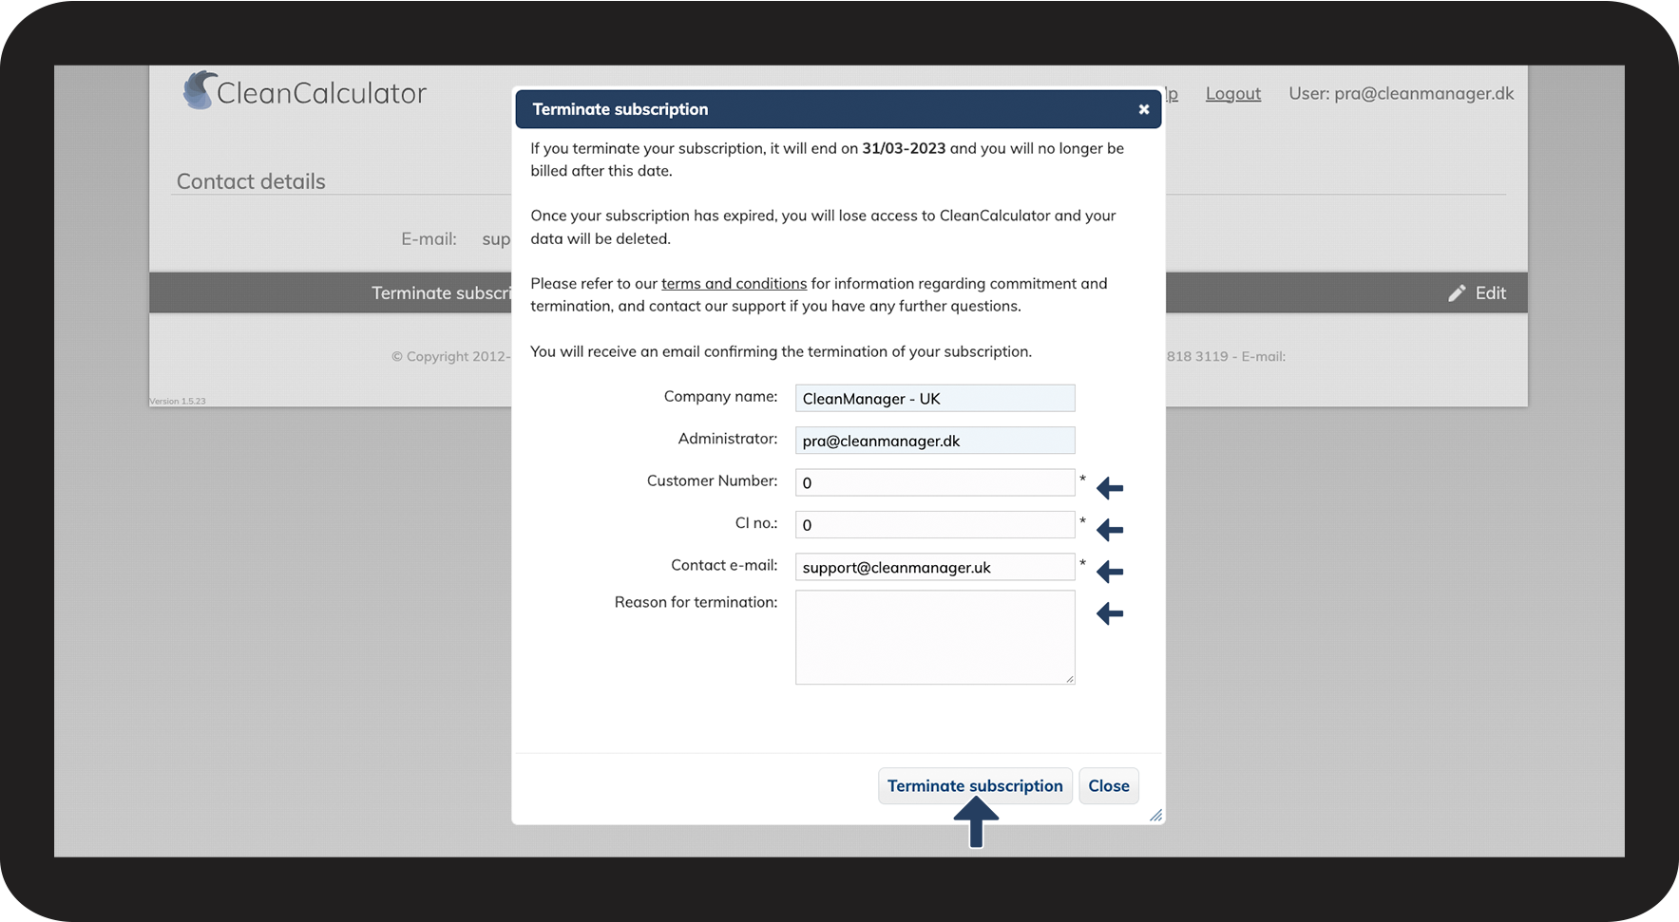Viewport: 1679px width, 922px height.
Task: Click the Terminate subscription dialog title
Action: [x=620, y=109]
